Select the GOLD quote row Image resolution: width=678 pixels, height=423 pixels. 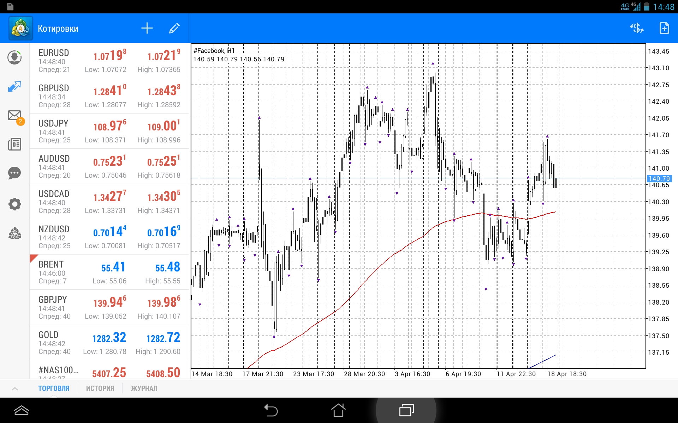109,343
